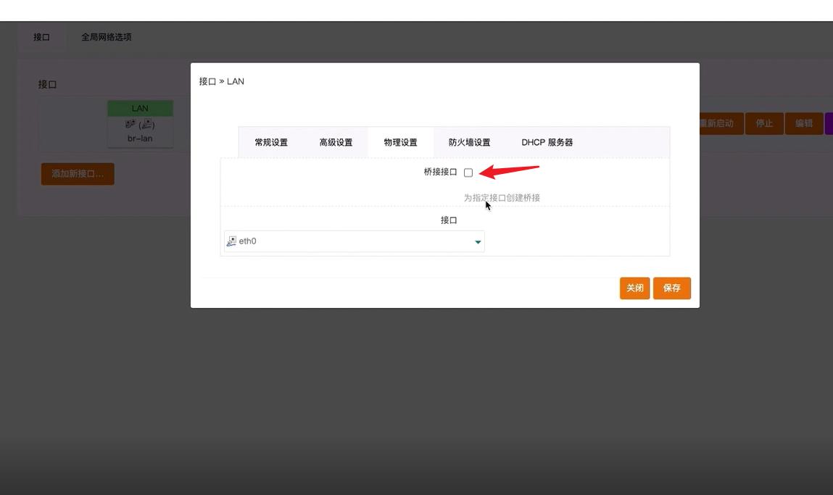Click the 添加新接口 button
833x495 pixels.
(x=78, y=174)
